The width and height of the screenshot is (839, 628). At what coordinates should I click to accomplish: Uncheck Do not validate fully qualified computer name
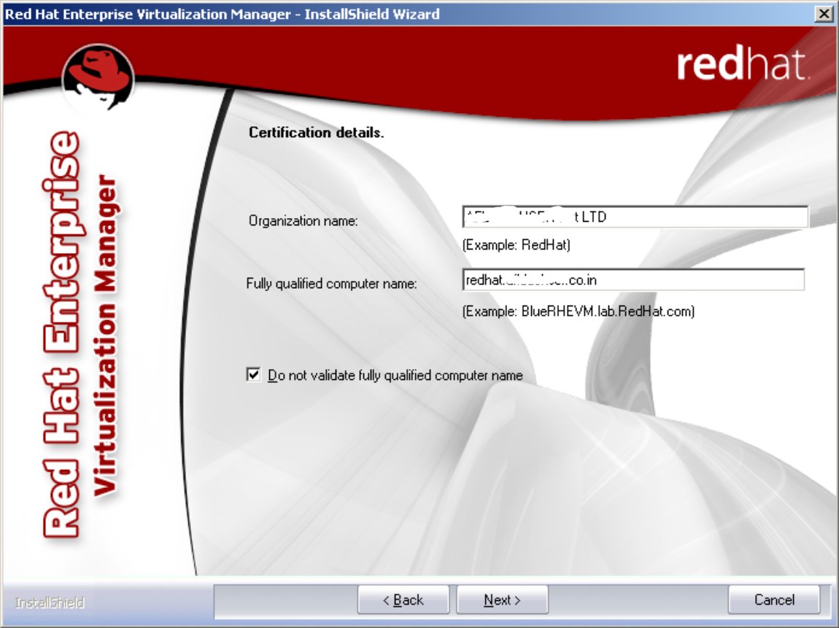click(x=254, y=374)
